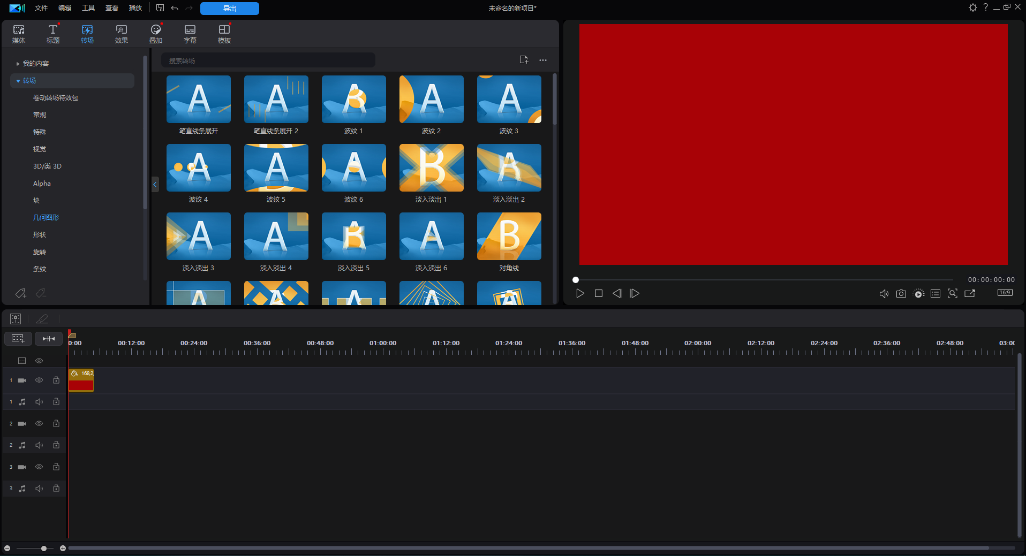The height and width of the screenshot is (556, 1026).
Task: Open the 字幕 subtitle room
Action: pos(190,34)
